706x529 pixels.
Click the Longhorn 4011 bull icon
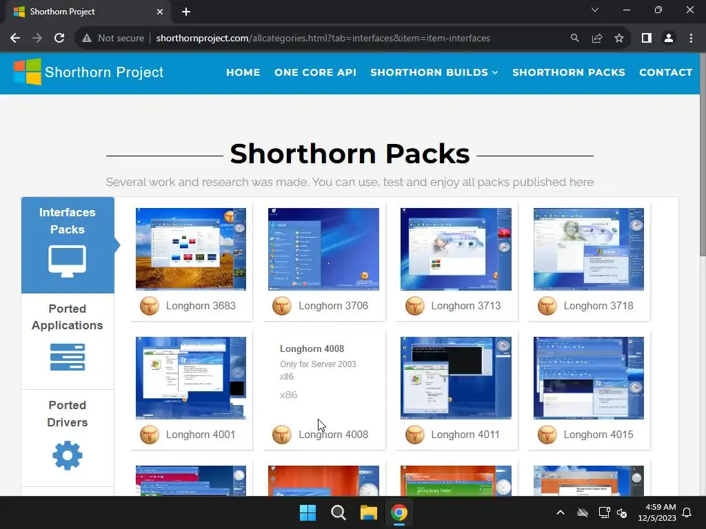(414, 435)
